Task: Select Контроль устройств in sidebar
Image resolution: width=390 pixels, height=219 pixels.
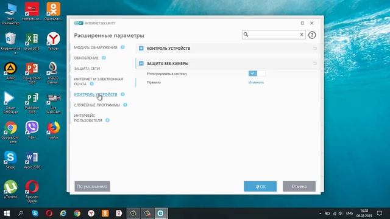Action: [x=96, y=94]
